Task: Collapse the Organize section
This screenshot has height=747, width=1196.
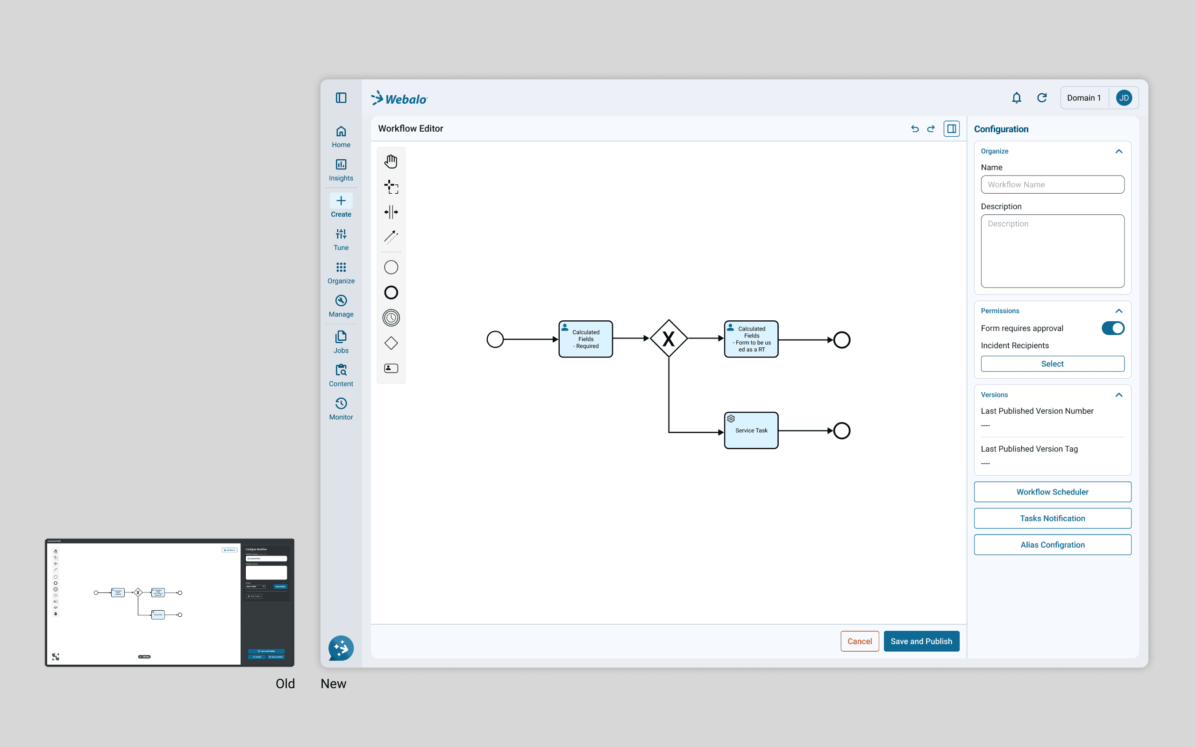Action: tap(1119, 151)
